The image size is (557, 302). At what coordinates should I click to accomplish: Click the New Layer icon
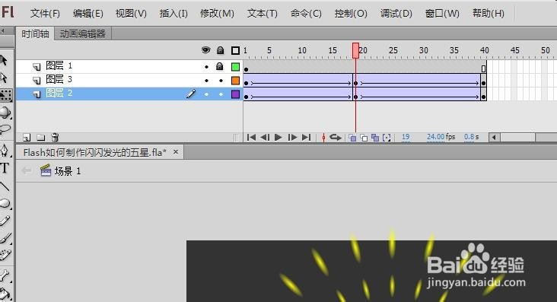click(27, 138)
